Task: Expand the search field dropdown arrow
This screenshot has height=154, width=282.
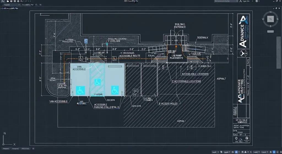Action: click(237, 1)
